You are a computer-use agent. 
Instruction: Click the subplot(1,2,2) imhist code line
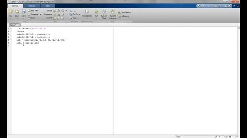[33, 37]
